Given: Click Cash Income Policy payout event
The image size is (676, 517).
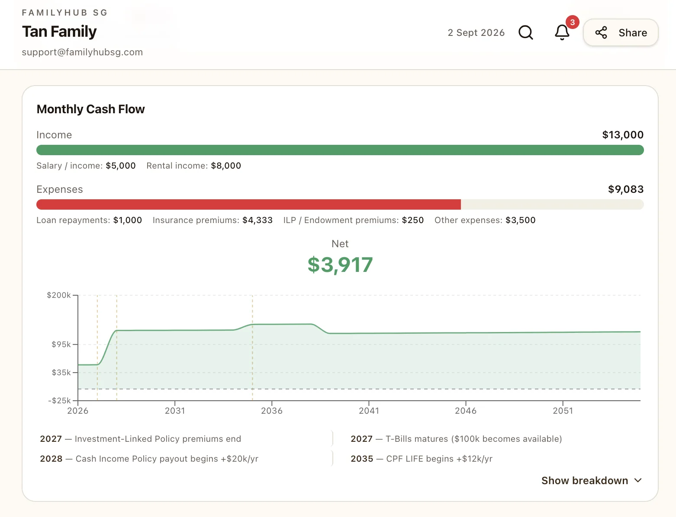Looking at the screenshot, I should point(149,459).
